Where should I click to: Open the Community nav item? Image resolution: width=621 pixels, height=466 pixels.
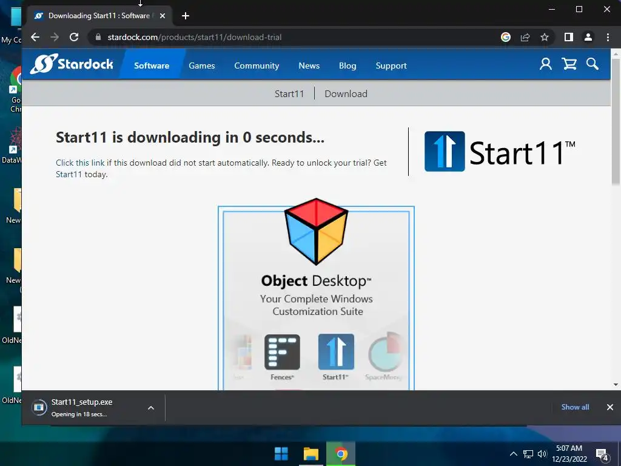point(257,66)
